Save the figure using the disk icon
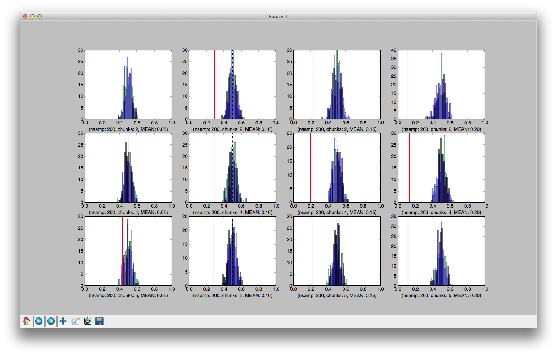The image size is (557, 356). [x=100, y=321]
